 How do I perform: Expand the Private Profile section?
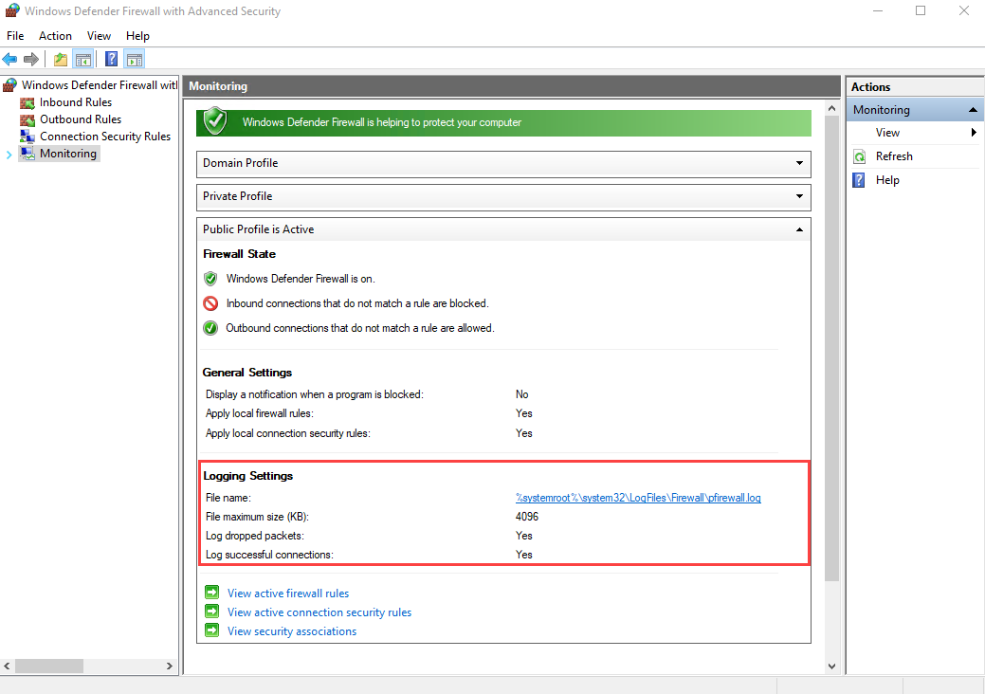pyautogui.click(x=799, y=196)
